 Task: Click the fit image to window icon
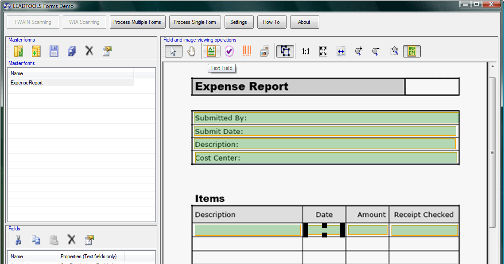[x=323, y=51]
